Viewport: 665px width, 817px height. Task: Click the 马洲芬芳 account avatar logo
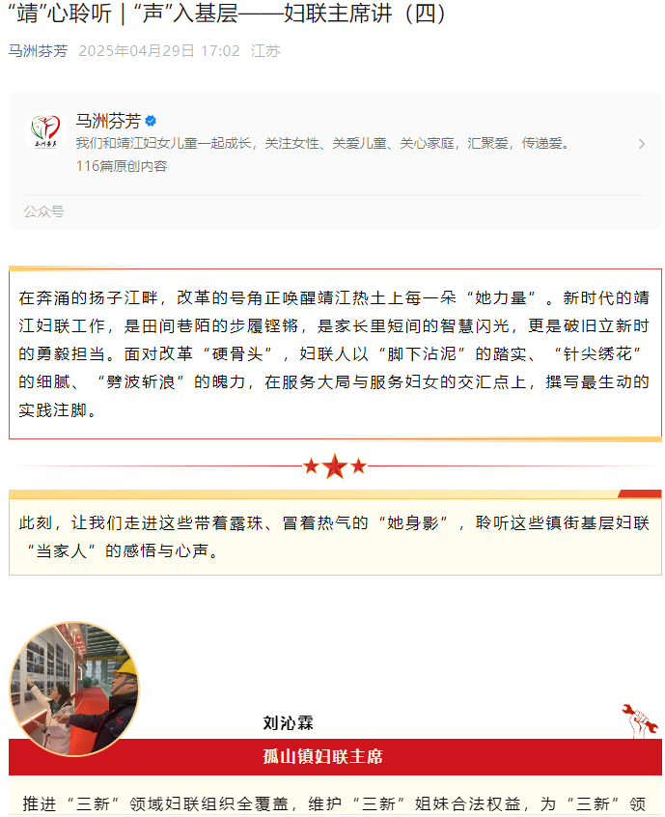[44, 131]
